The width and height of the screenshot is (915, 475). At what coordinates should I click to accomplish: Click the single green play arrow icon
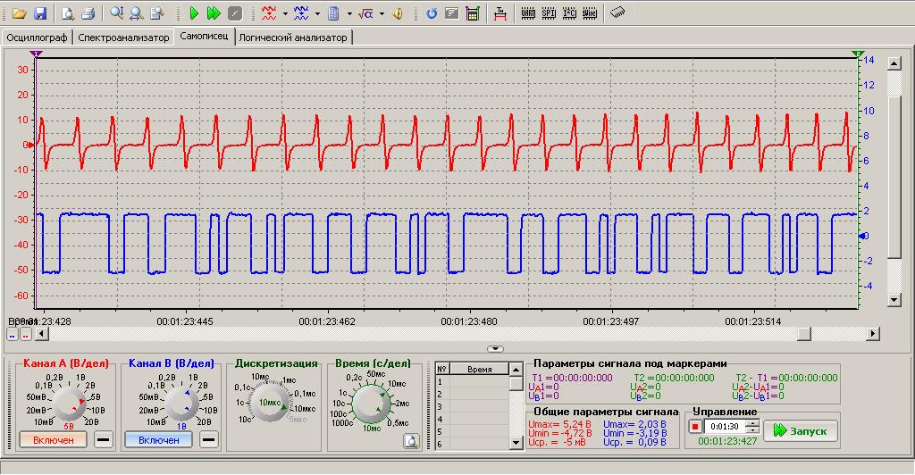pyautogui.click(x=194, y=13)
